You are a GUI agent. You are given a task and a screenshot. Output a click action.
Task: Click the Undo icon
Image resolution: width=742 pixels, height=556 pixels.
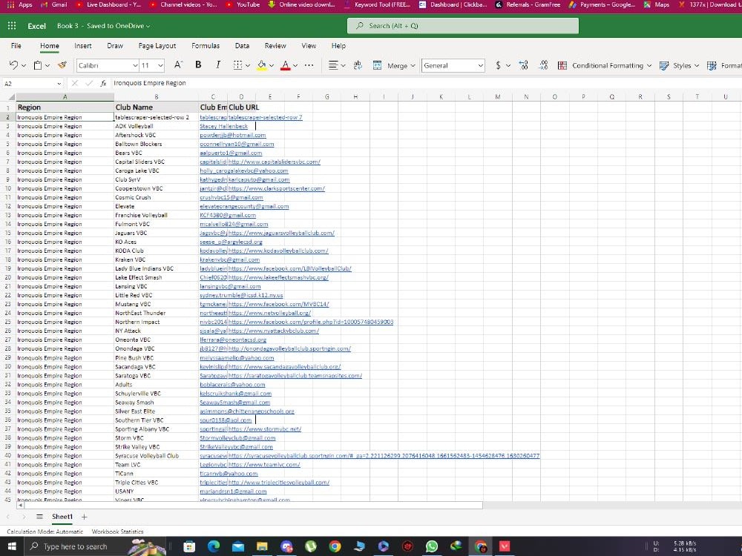pyautogui.click(x=13, y=65)
